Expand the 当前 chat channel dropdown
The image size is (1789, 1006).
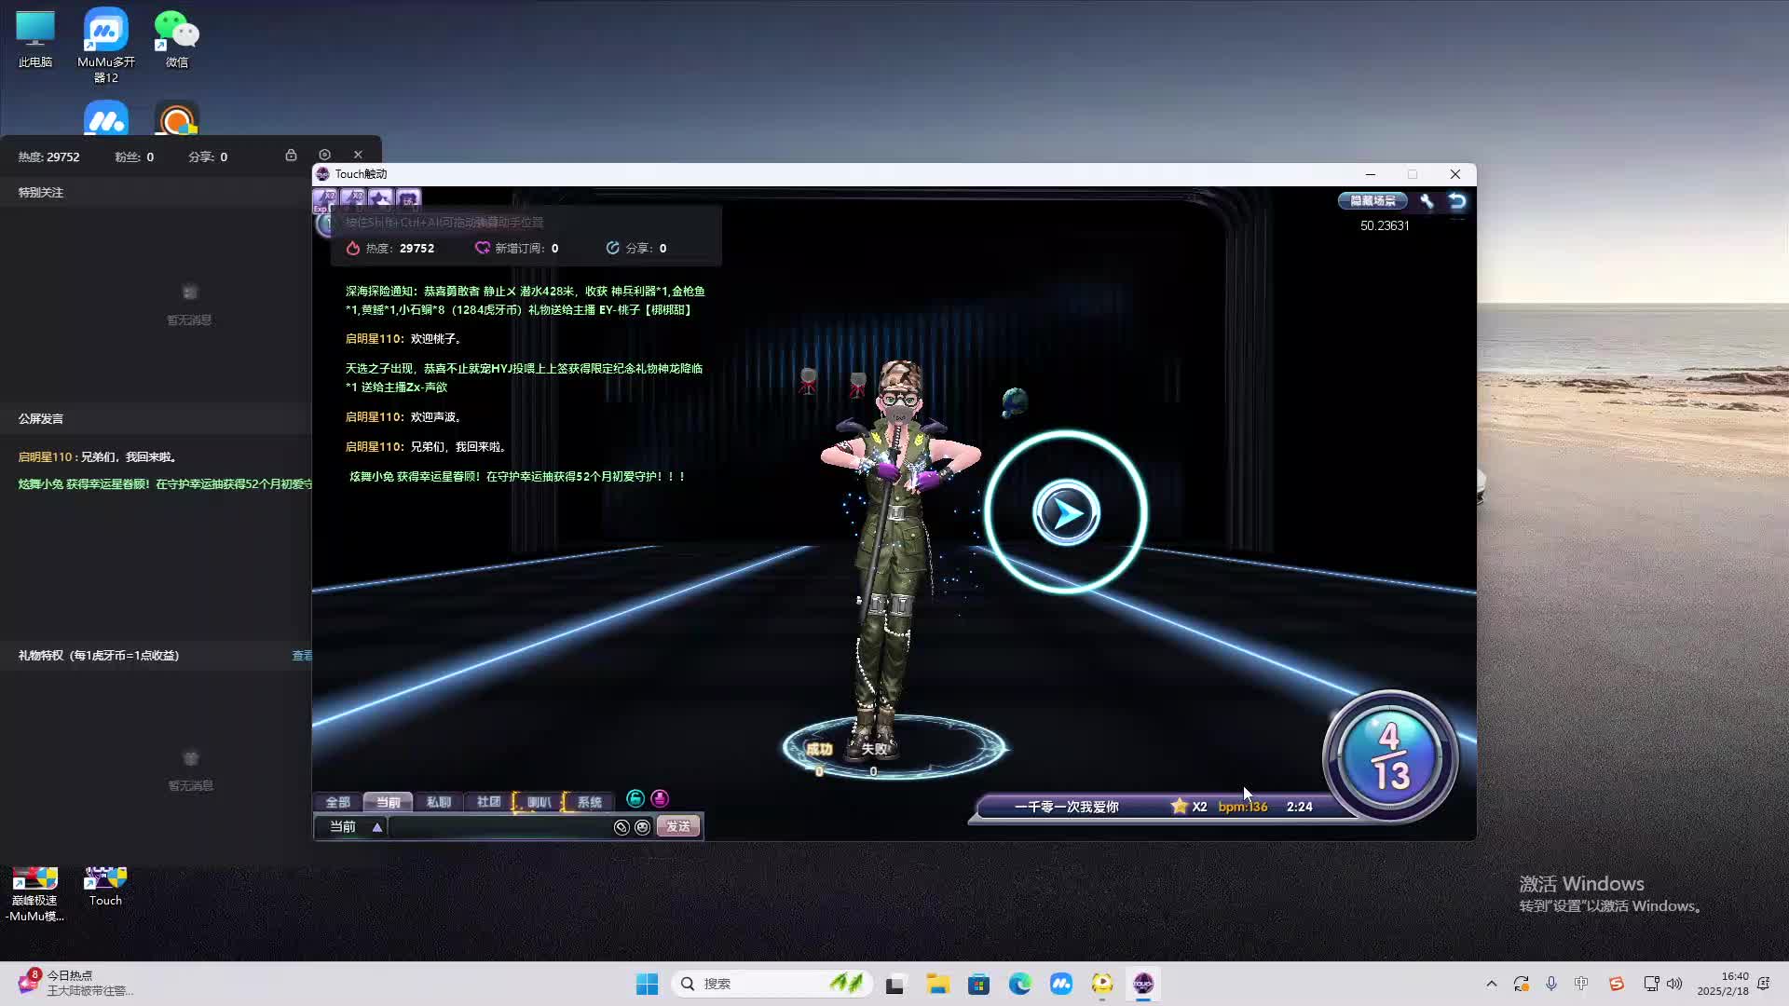pos(376,827)
